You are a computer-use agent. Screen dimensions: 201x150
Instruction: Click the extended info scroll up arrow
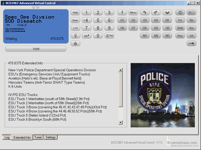(120, 70)
